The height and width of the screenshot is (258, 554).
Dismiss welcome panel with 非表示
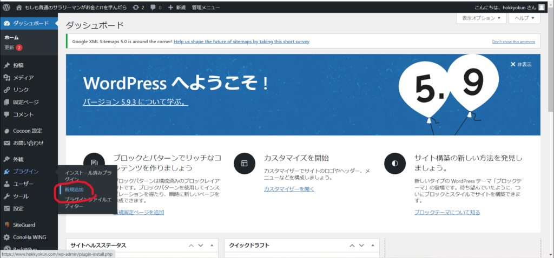(521, 65)
